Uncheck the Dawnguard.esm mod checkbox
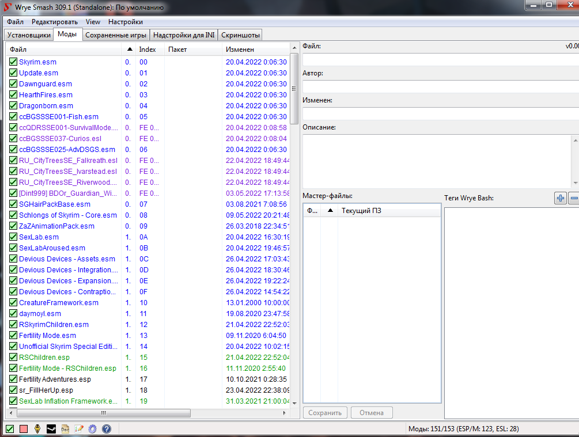 (x=13, y=84)
